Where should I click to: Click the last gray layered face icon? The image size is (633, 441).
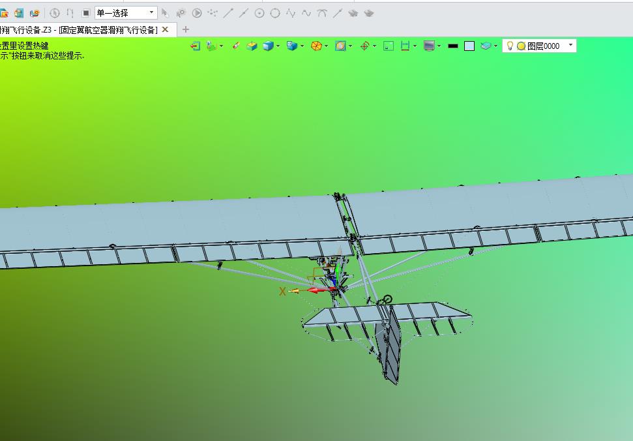point(368,13)
